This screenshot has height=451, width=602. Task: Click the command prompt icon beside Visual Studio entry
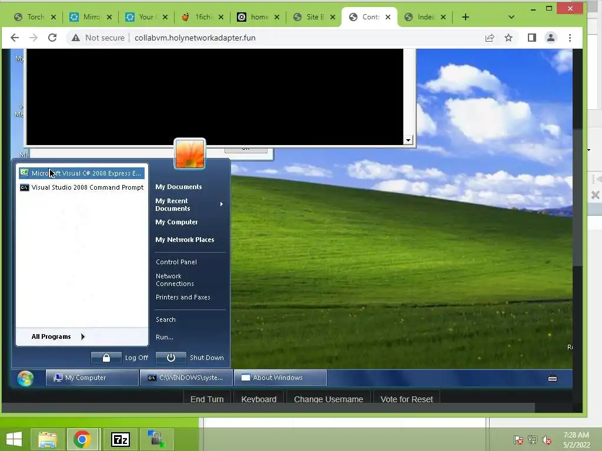[24, 187]
